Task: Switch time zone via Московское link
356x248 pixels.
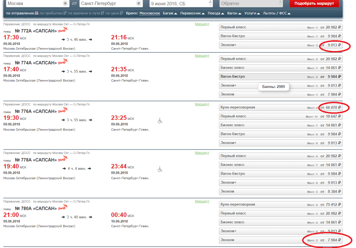Action: click(150, 13)
